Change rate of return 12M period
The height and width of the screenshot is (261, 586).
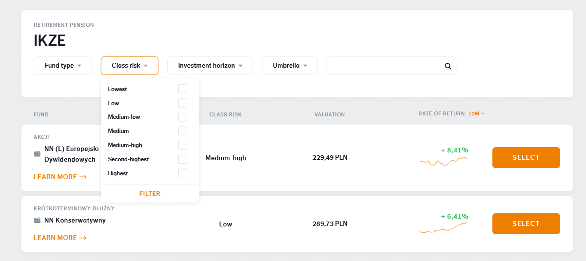point(476,114)
